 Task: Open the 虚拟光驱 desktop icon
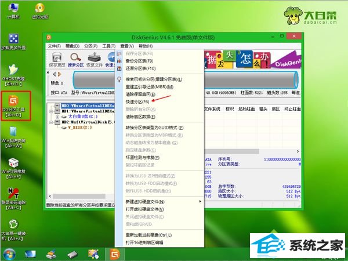click(x=39, y=10)
